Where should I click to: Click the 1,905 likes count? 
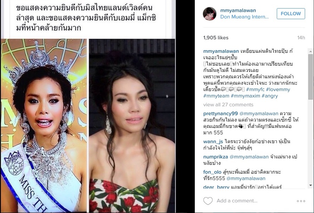[x=216, y=38]
